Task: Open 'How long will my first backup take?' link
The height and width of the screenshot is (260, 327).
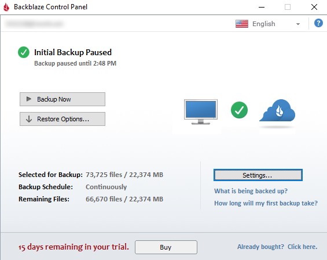Action: (x=266, y=203)
